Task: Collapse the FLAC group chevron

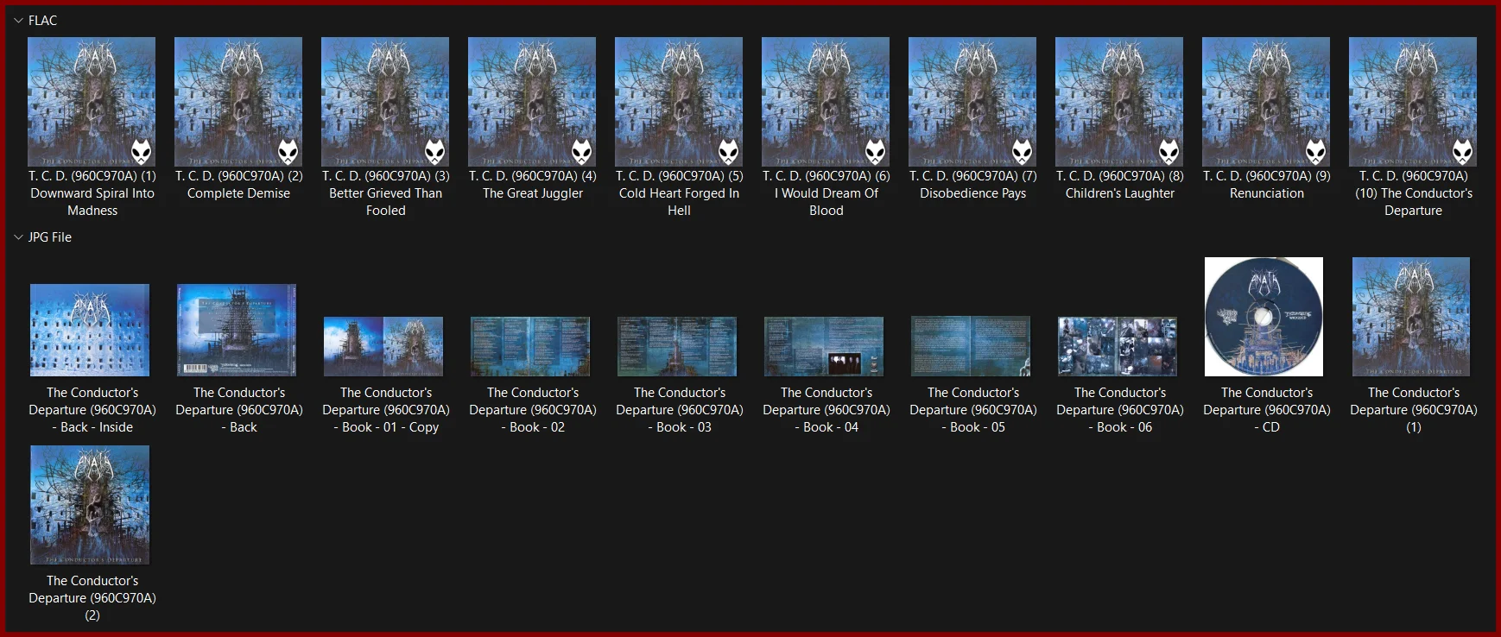Action: pyautogui.click(x=18, y=21)
